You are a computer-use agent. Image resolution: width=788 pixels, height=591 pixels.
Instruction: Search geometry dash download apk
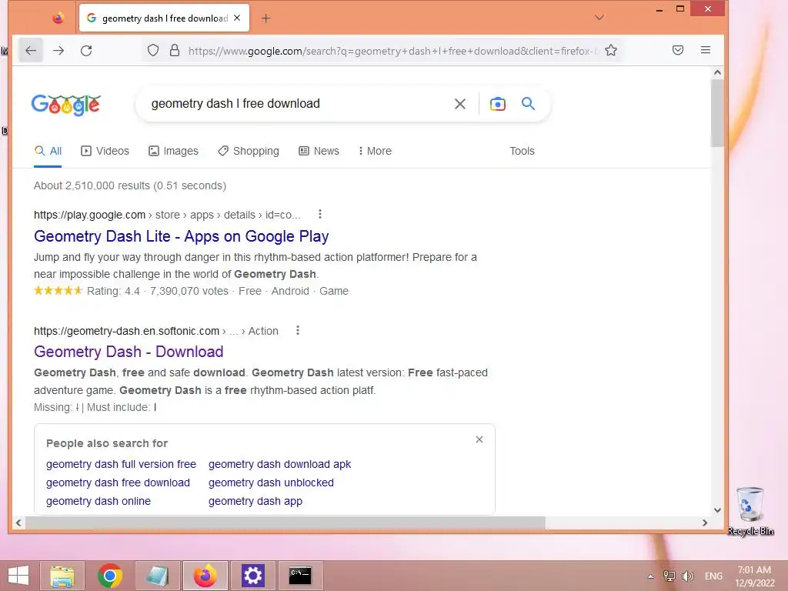coord(279,464)
